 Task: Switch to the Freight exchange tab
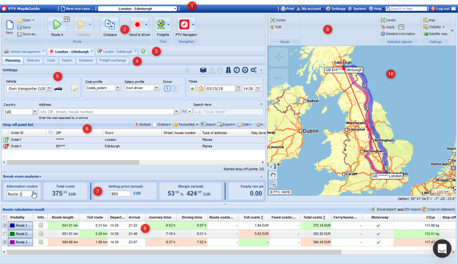(112, 61)
